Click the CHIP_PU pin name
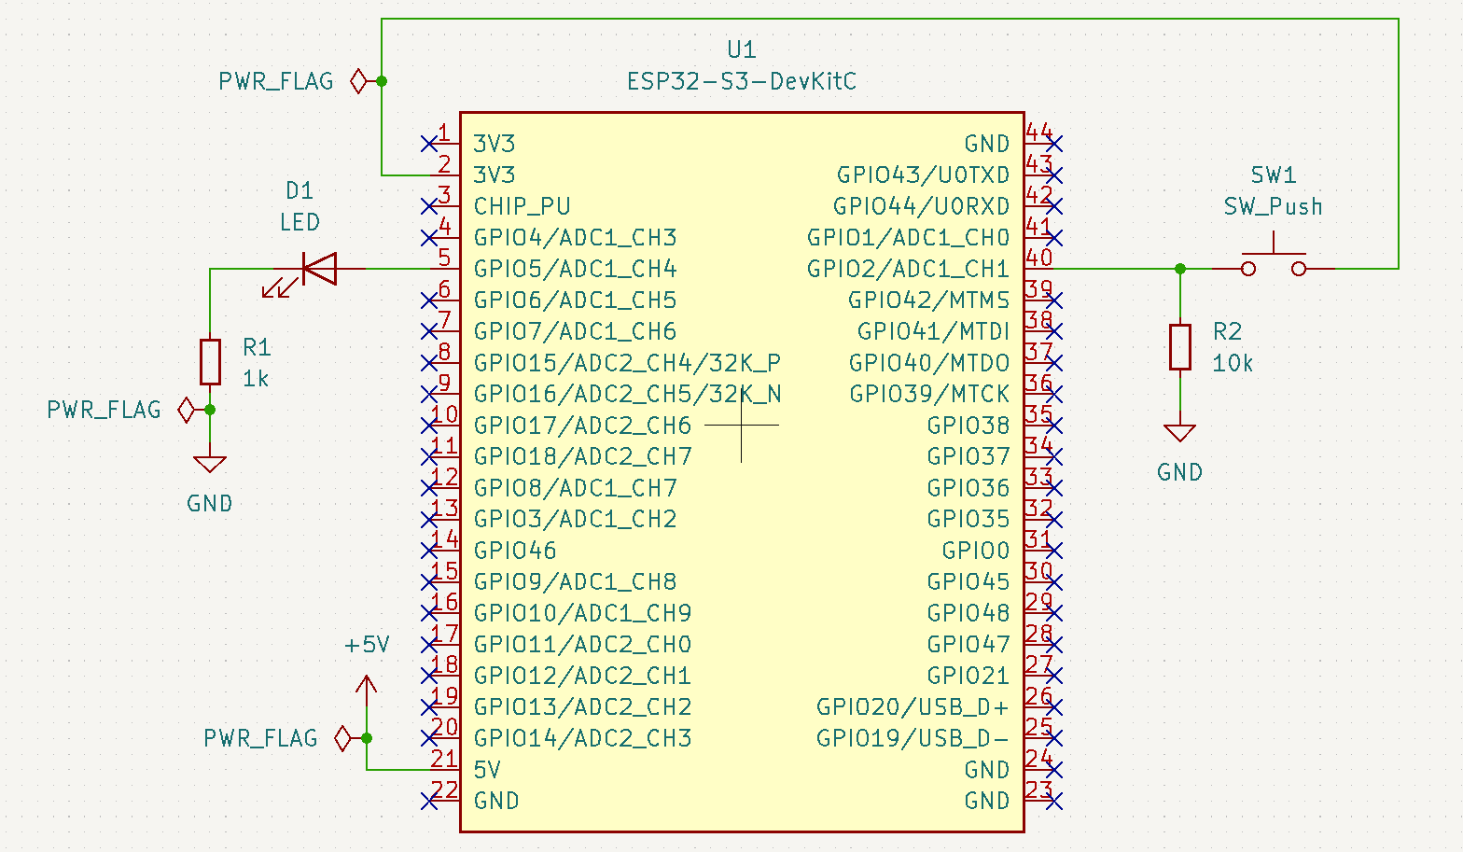The width and height of the screenshot is (1463, 852). pos(522,206)
